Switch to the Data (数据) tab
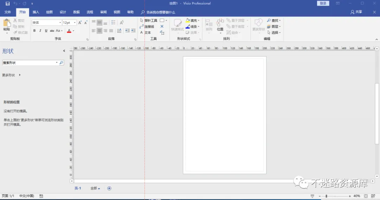The height and width of the screenshot is (200, 380). (x=76, y=12)
